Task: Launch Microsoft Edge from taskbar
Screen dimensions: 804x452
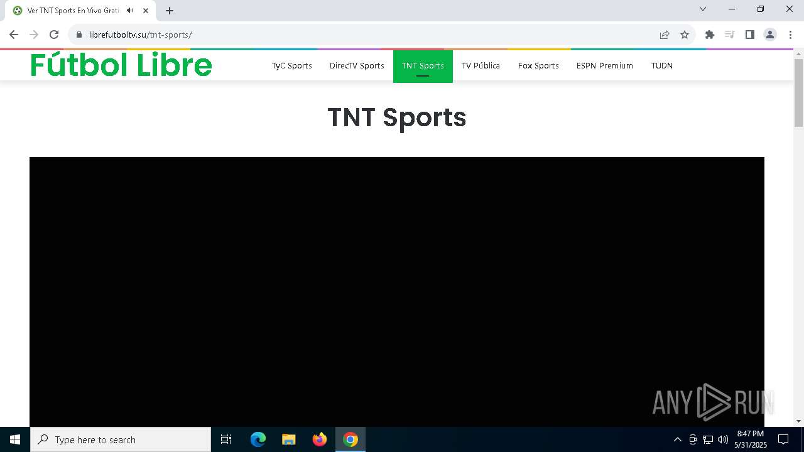Action: 258,439
